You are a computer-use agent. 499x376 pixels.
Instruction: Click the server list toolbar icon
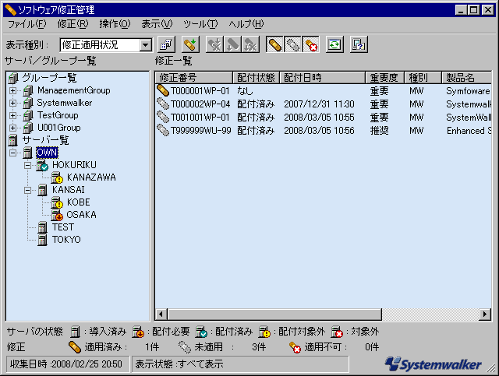pyautogui.click(x=166, y=44)
